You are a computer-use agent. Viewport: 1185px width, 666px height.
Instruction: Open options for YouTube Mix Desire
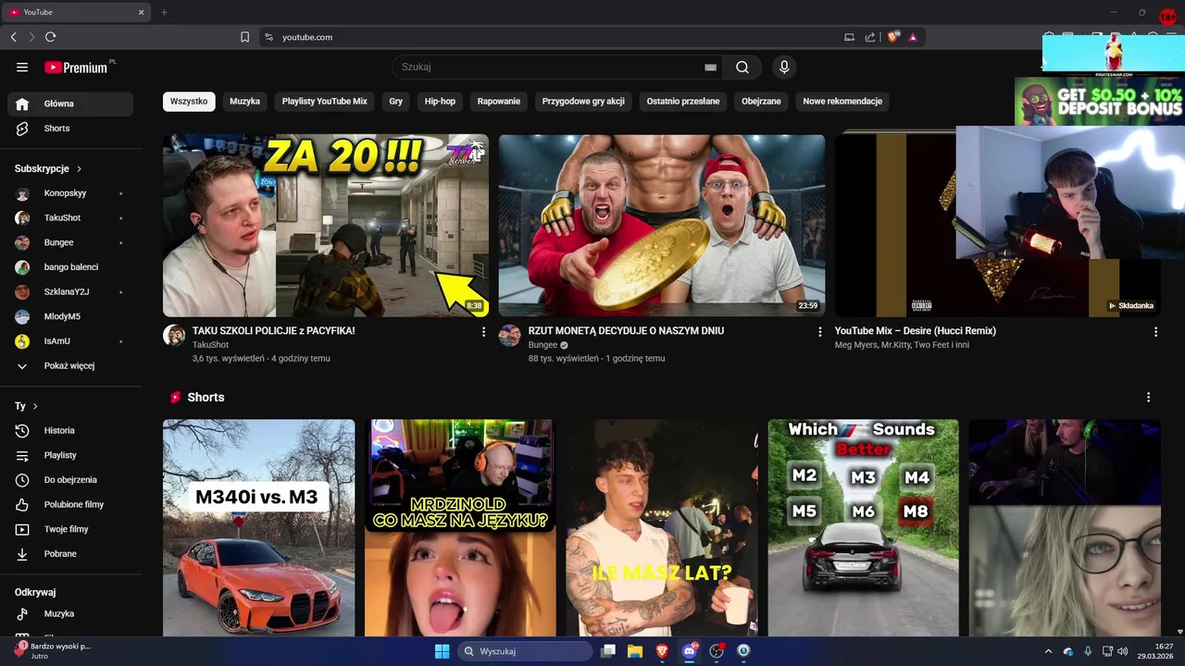[1155, 331]
